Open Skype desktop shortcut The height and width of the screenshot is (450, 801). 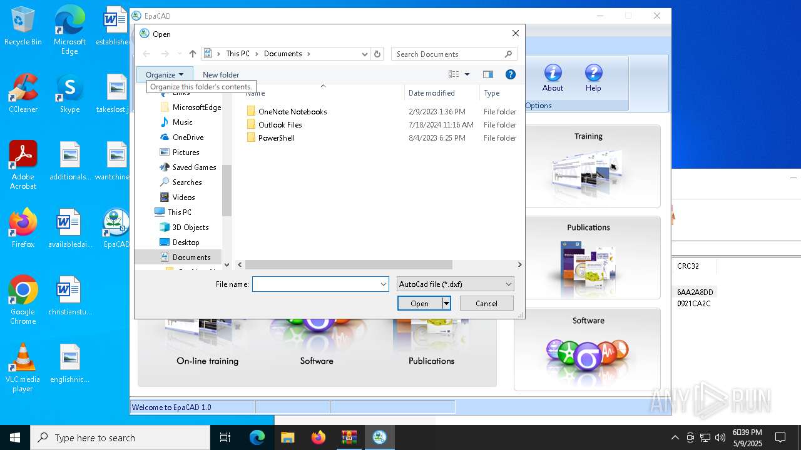(x=69, y=93)
